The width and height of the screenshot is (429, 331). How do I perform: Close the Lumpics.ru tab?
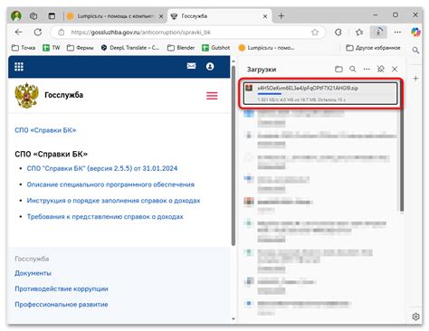[x=161, y=16]
